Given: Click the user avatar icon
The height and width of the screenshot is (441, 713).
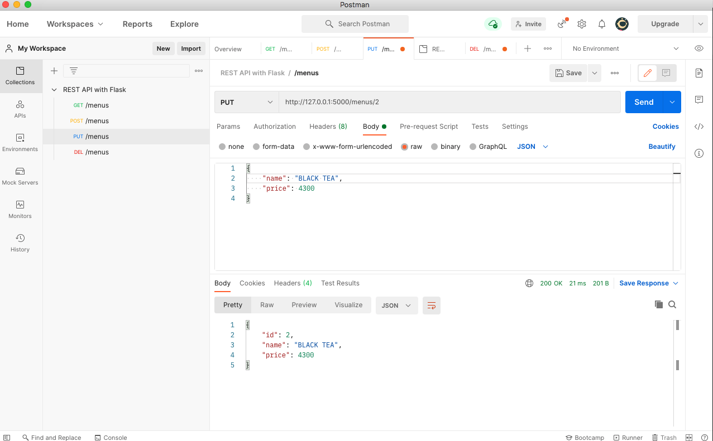Looking at the screenshot, I should click(622, 24).
